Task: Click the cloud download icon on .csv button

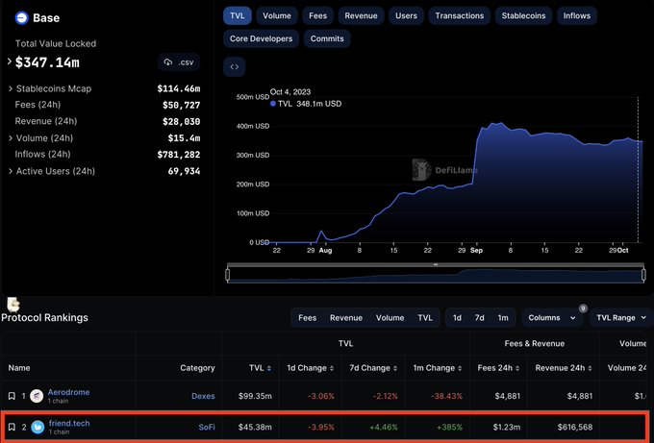Action: (169, 62)
